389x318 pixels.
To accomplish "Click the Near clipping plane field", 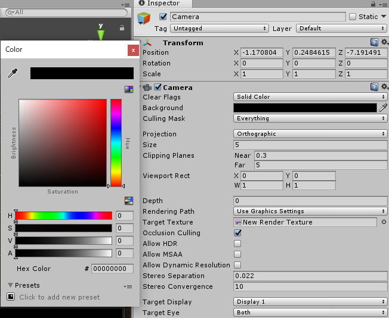I will (x=320, y=155).
